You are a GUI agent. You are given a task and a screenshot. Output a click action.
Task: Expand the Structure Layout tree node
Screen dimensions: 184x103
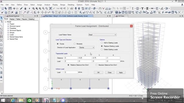[8, 26]
